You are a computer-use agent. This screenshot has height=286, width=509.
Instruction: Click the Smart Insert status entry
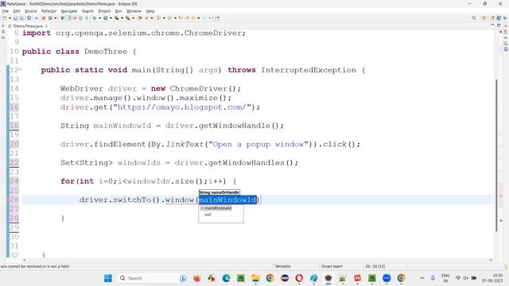pyautogui.click(x=332, y=266)
